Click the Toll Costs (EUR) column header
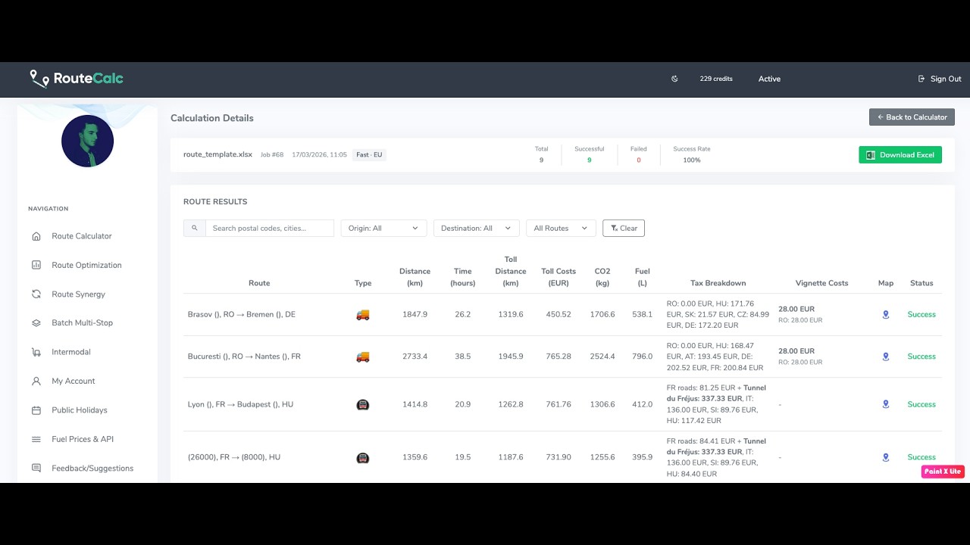This screenshot has width=970, height=545. [x=559, y=277]
